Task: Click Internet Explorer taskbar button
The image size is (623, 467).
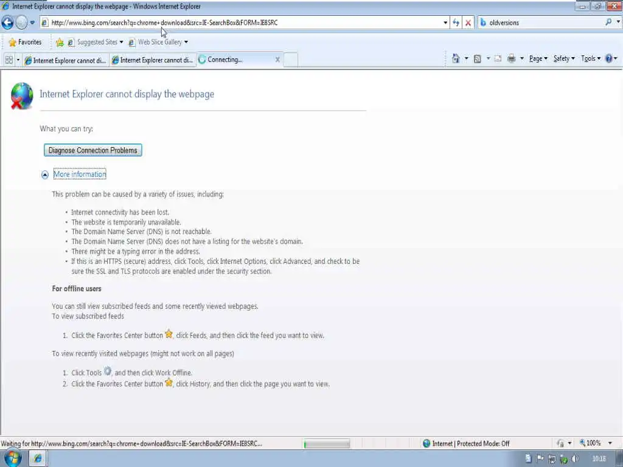Action: 38,458
